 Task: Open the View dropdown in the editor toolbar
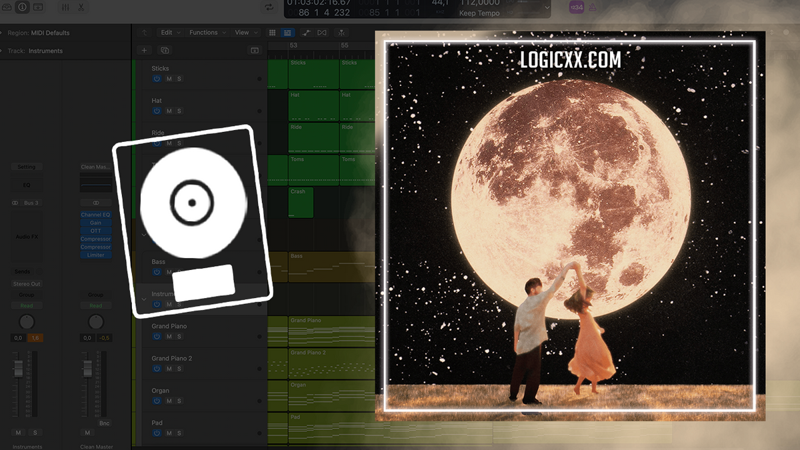click(243, 32)
